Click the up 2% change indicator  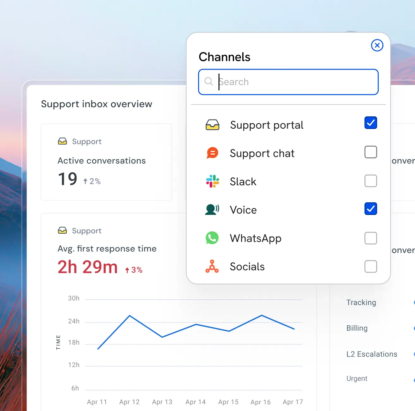pos(92,181)
